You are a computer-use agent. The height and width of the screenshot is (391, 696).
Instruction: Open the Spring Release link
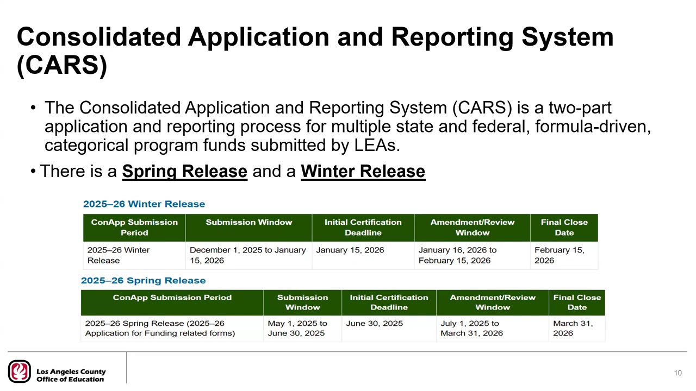(185, 172)
